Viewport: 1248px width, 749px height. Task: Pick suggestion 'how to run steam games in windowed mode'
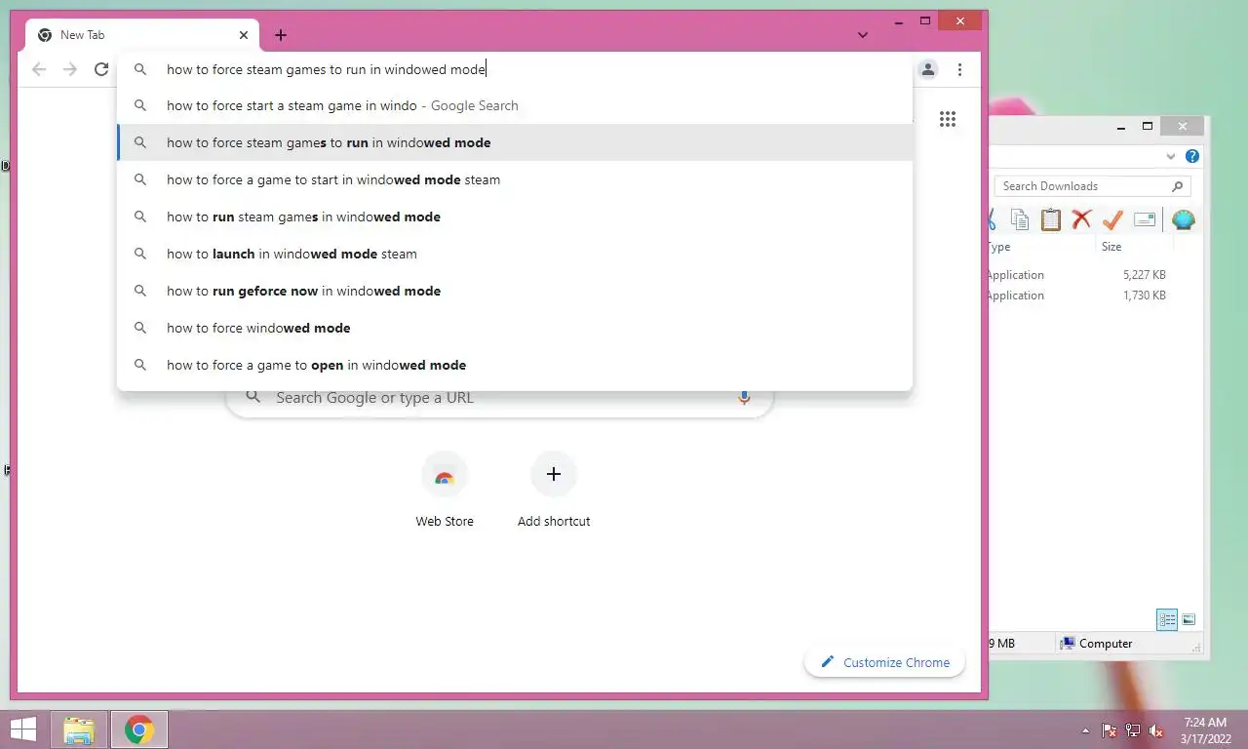515,217
